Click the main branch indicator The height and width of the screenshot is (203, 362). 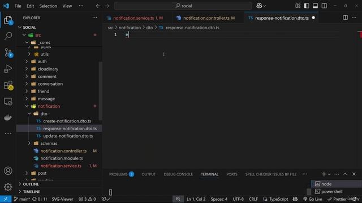21,199
